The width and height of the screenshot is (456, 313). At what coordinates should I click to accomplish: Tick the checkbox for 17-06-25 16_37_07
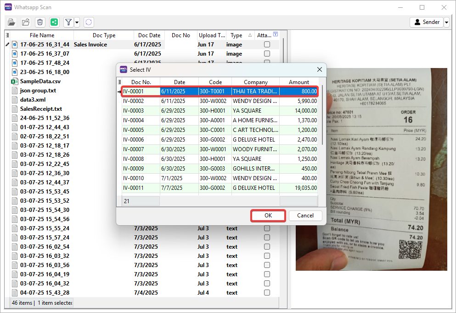click(x=267, y=54)
